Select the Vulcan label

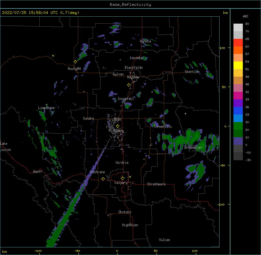(164, 240)
